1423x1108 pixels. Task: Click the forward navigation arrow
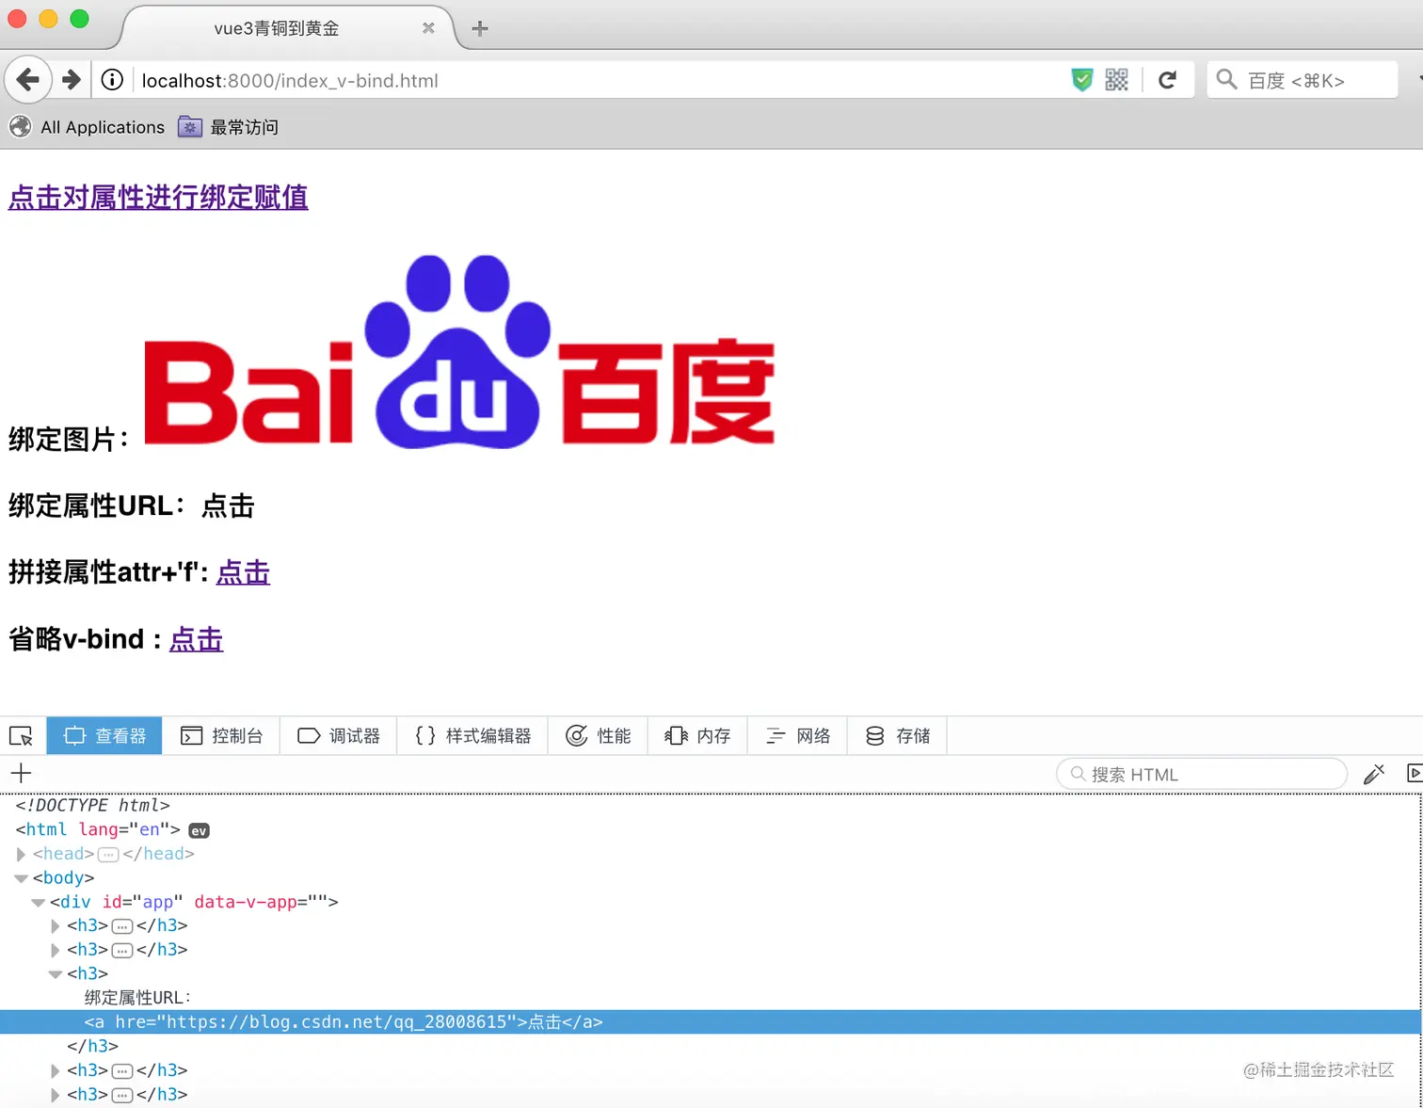click(70, 80)
